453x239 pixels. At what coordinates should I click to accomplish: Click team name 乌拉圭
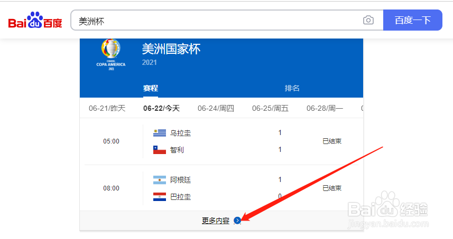click(181, 133)
